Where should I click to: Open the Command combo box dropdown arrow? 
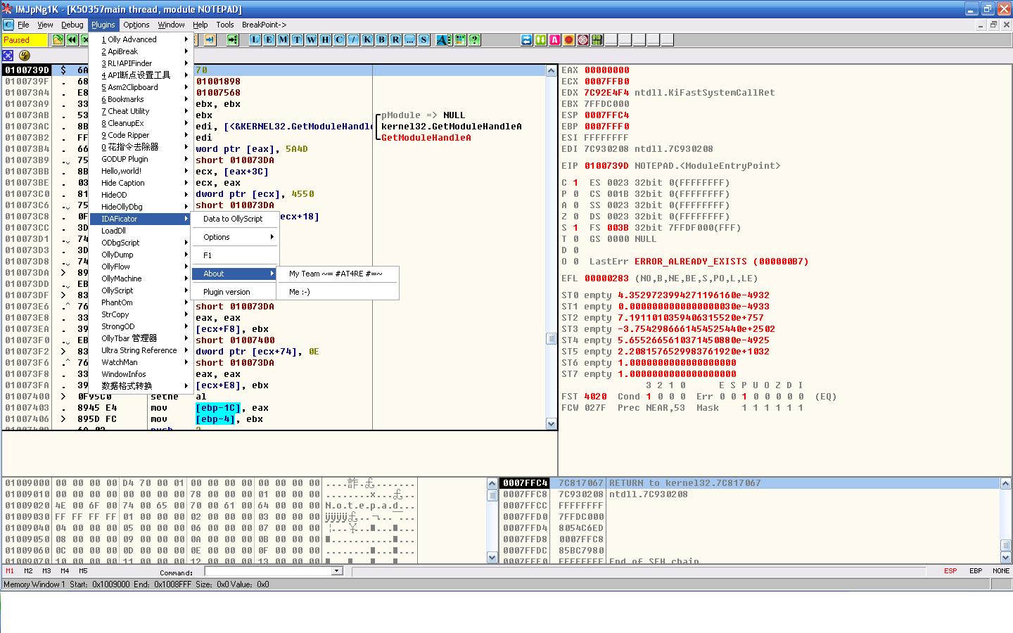(x=337, y=571)
